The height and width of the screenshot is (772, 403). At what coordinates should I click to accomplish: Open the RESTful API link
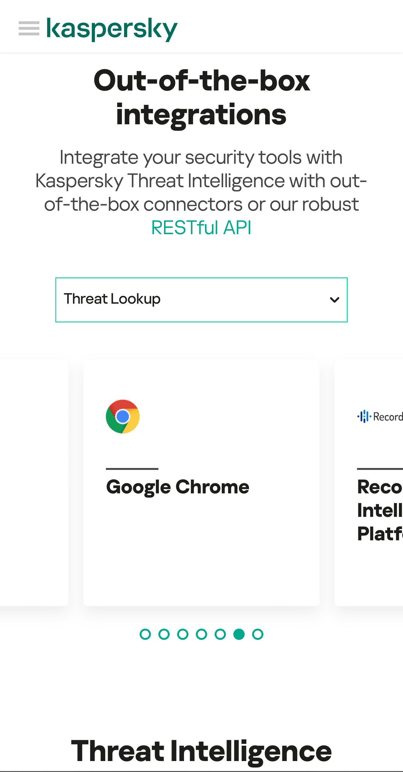click(x=201, y=228)
